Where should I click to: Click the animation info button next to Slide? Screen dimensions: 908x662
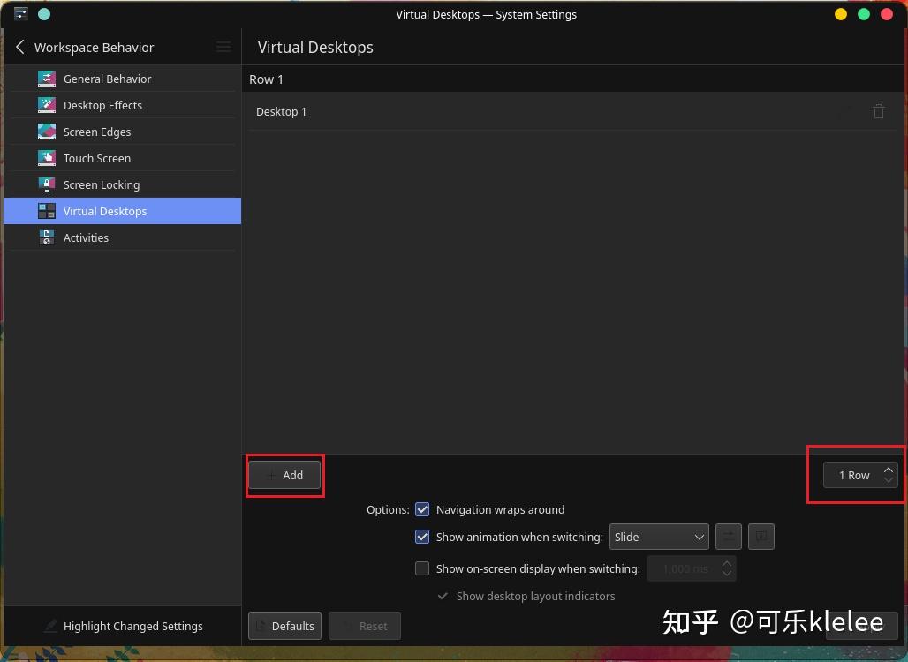[x=760, y=537]
